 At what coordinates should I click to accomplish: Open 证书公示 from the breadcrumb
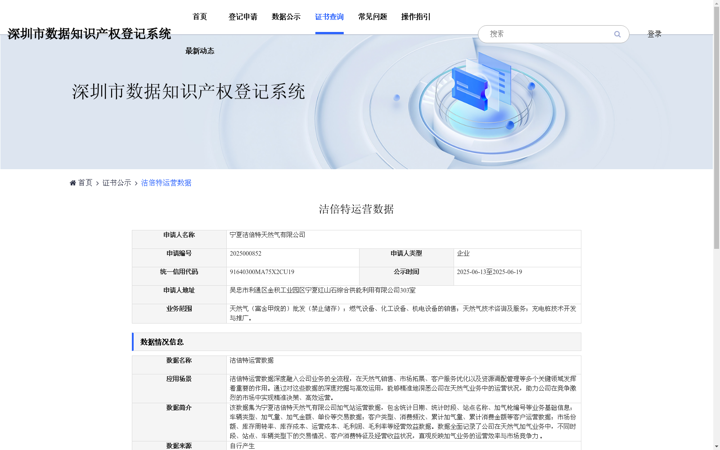click(116, 182)
